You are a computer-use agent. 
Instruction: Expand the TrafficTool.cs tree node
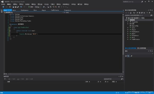pos(128,39)
